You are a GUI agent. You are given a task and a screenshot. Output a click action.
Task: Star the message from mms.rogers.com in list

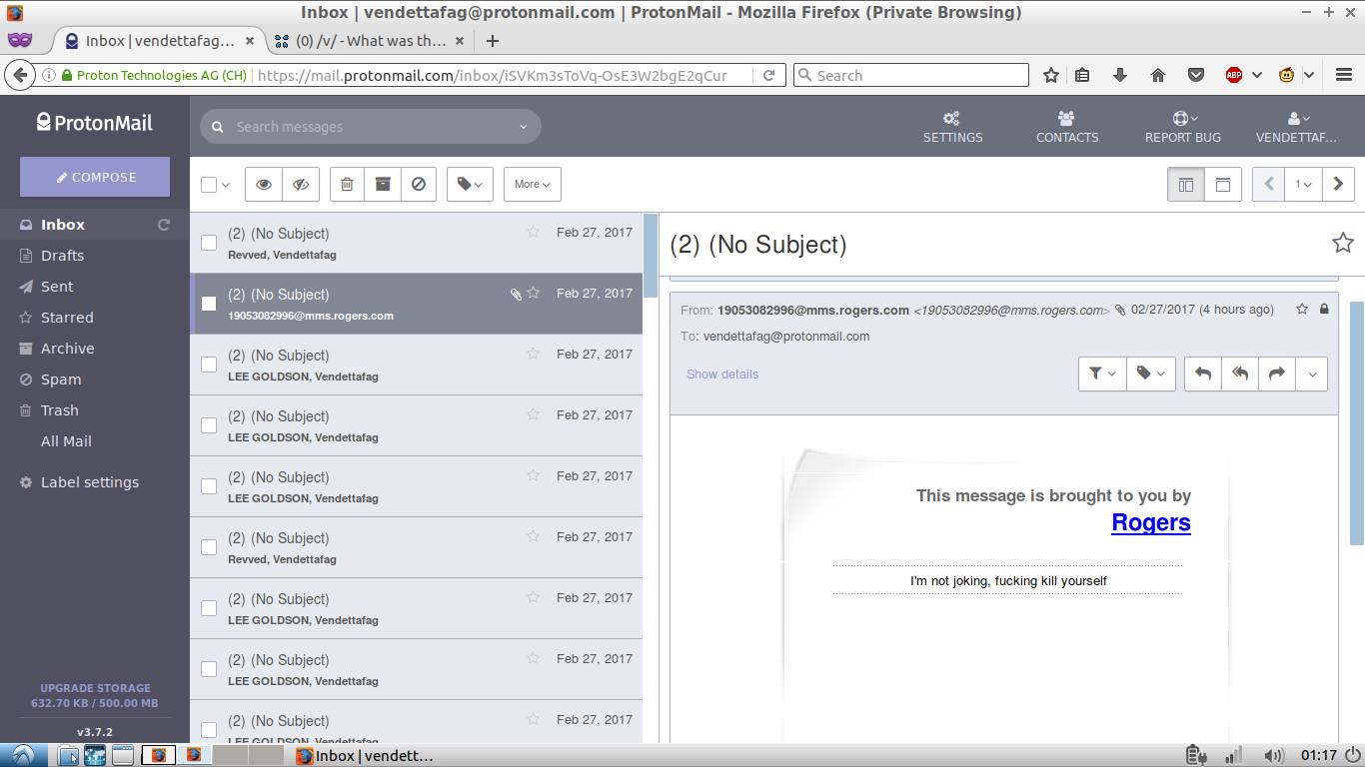pyautogui.click(x=533, y=293)
